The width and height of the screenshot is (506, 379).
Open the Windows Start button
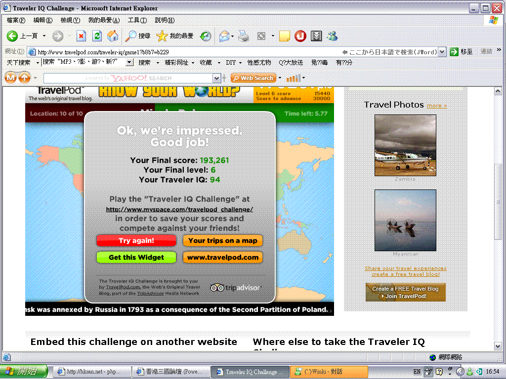click(x=24, y=371)
